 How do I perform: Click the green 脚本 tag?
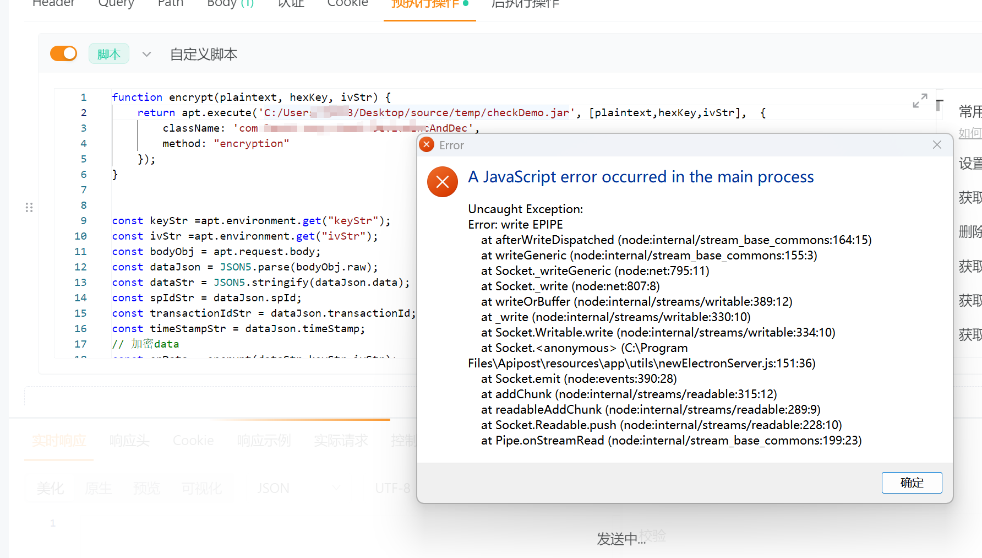109,54
